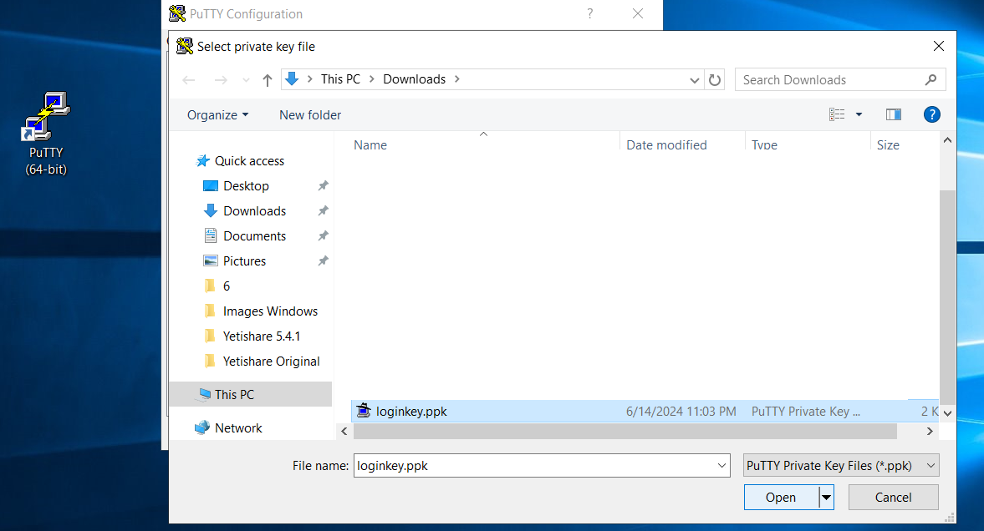The height and width of the screenshot is (531, 984).
Task: Cancel the file selection dialog
Action: click(893, 498)
